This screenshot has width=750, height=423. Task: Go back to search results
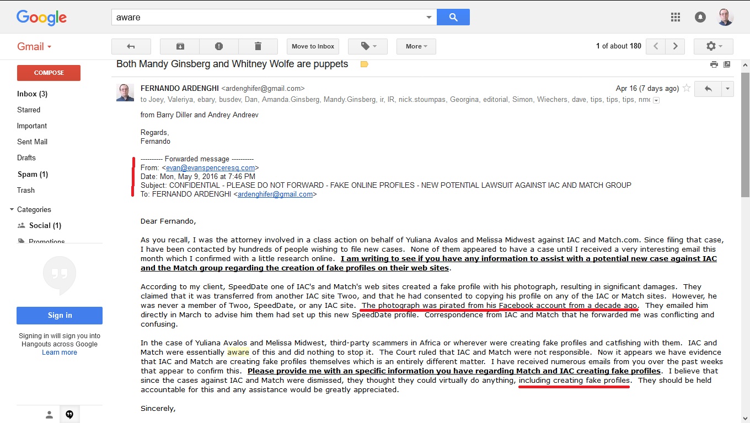tap(131, 46)
